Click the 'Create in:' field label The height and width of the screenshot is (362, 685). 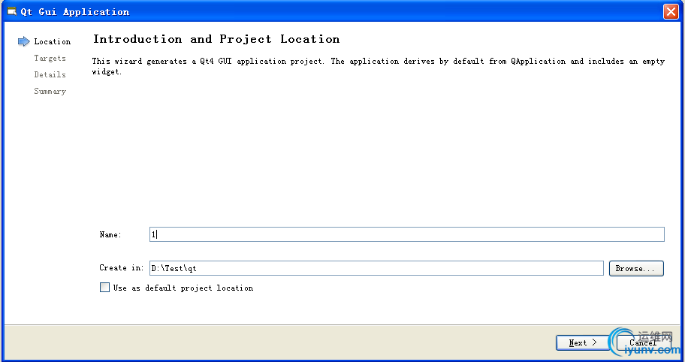tap(122, 267)
